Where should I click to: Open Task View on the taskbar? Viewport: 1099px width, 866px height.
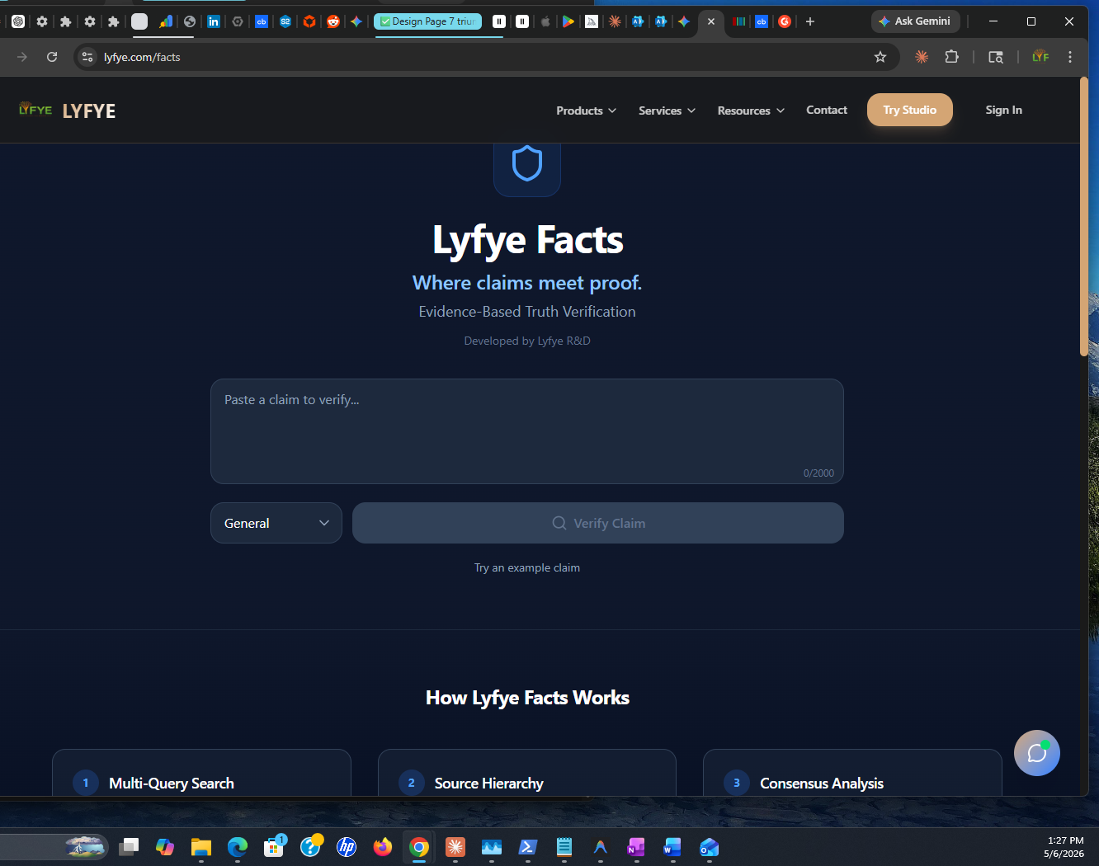(x=129, y=847)
